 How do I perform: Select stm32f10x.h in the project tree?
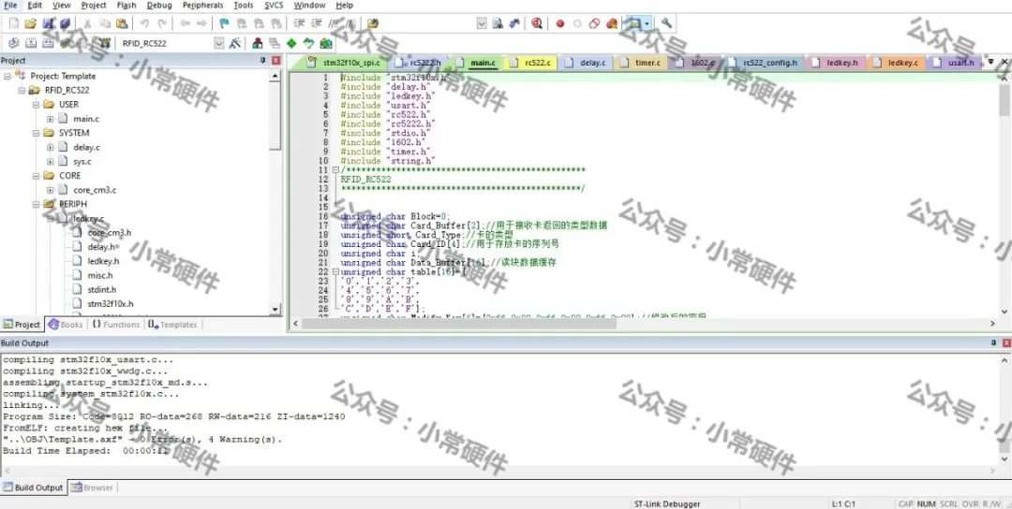pos(110,304)
